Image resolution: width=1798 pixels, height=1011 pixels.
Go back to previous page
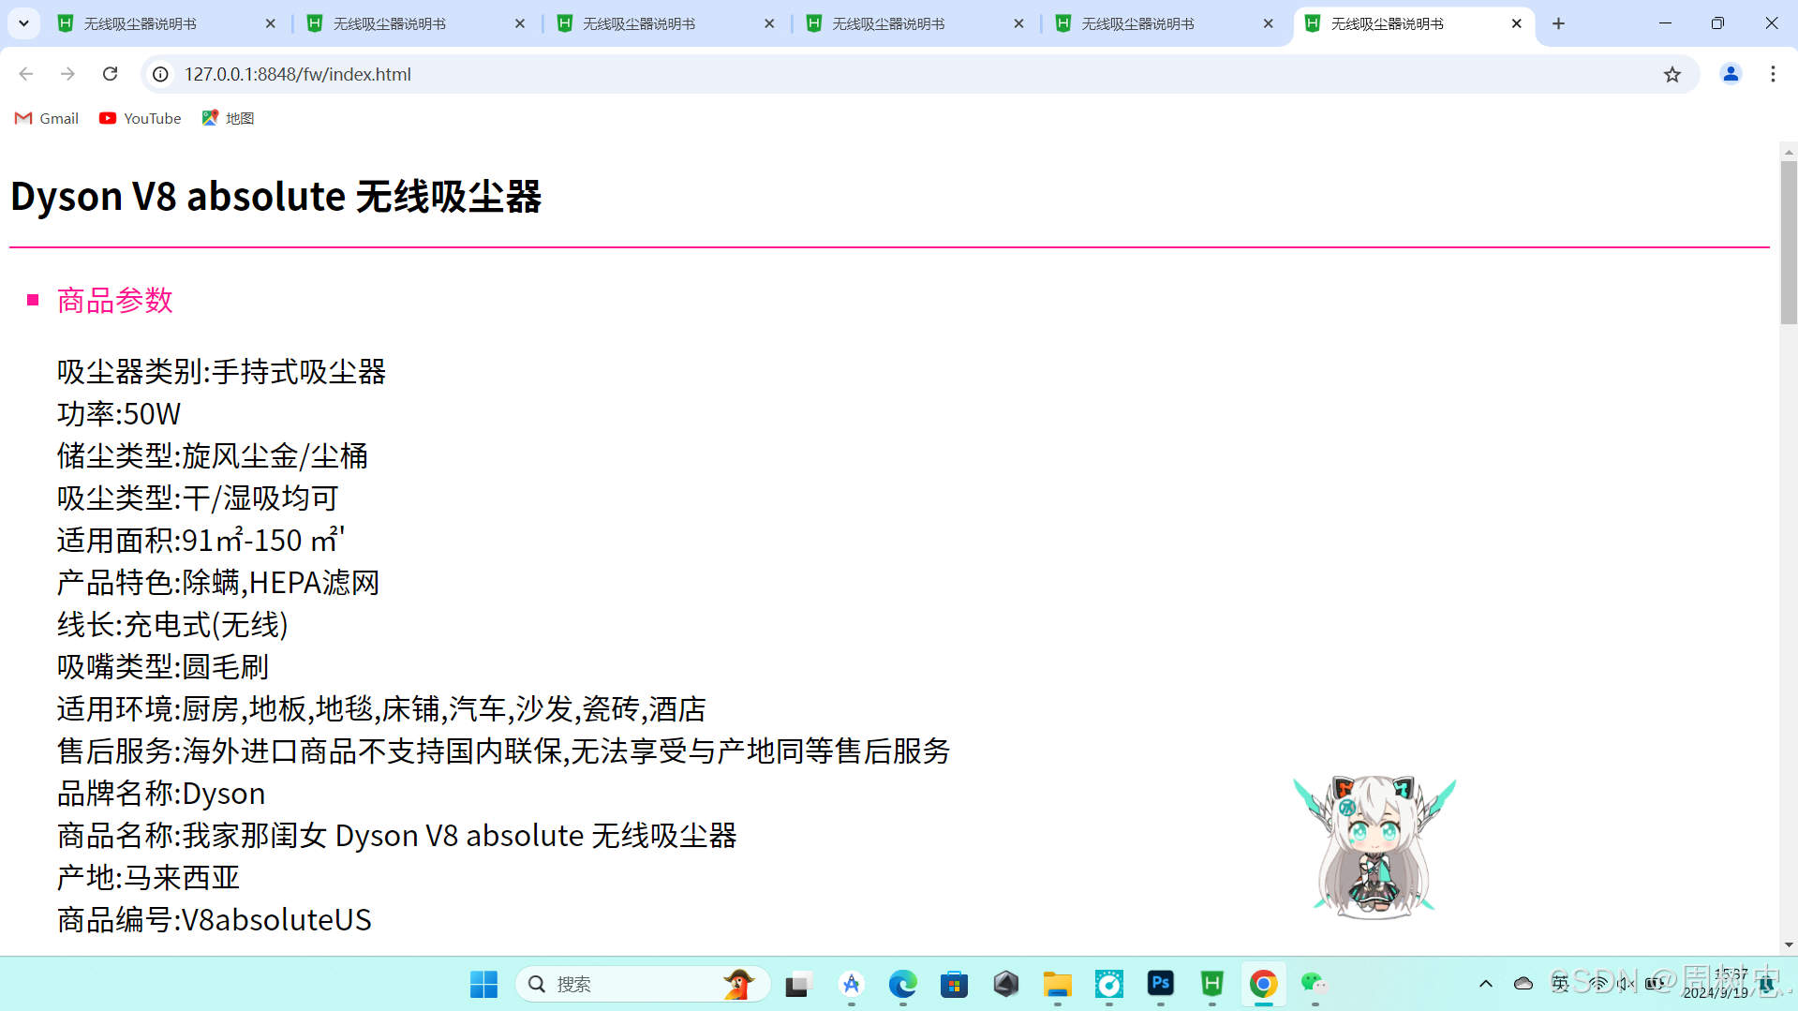[26, 74]
